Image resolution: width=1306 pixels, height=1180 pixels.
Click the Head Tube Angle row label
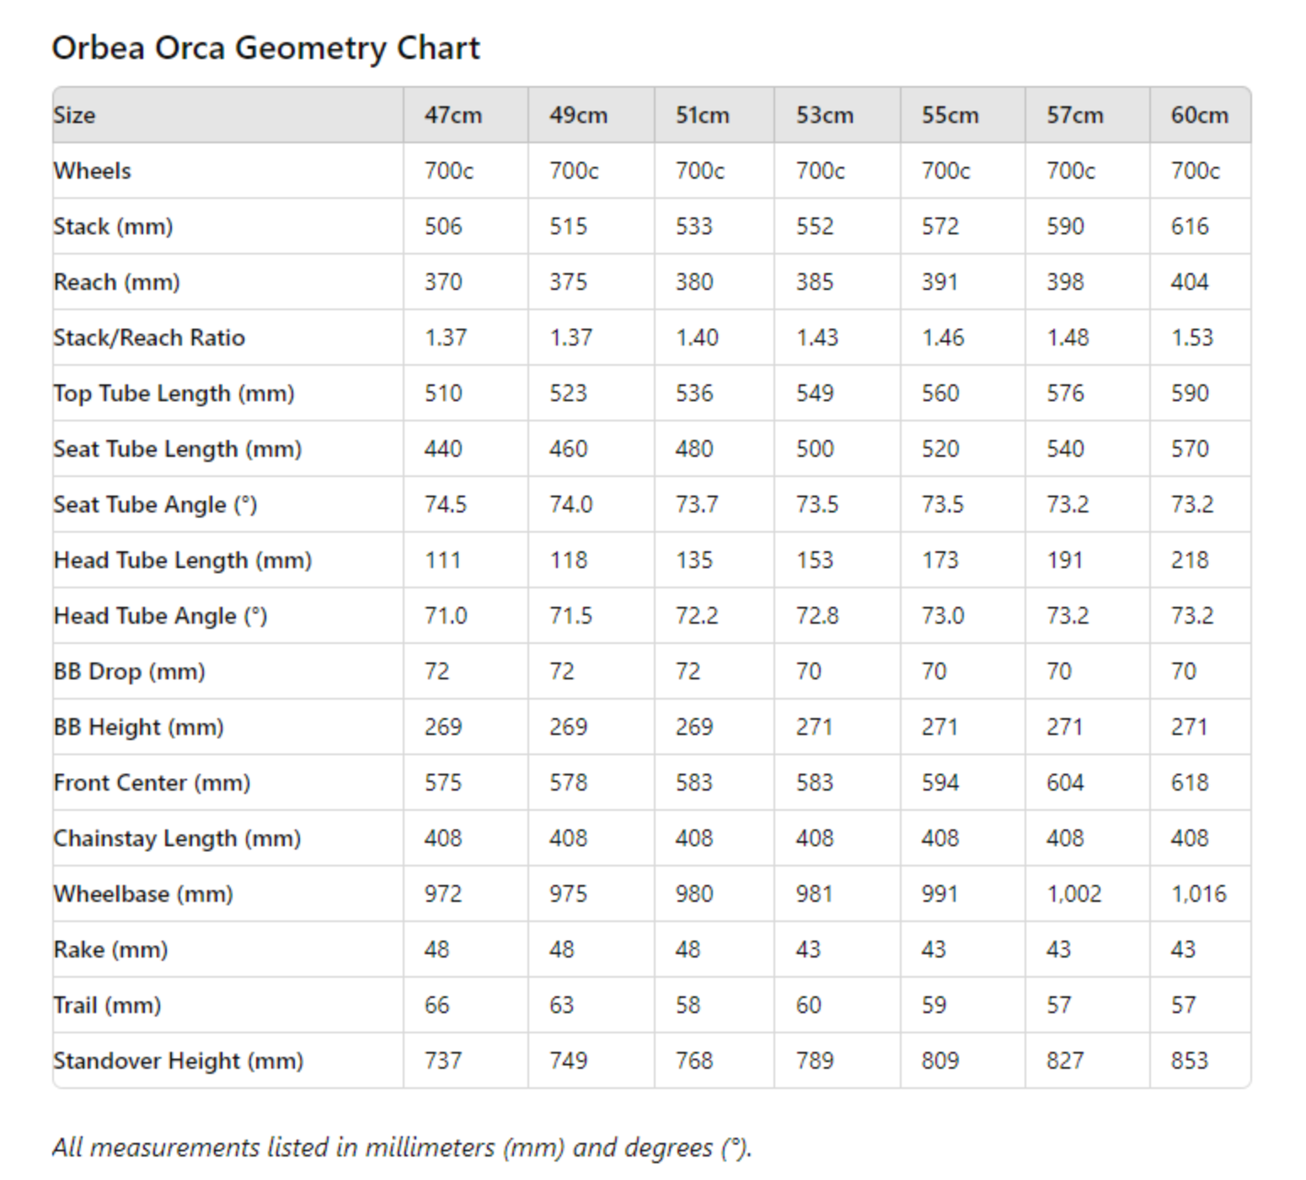click(160, 615)
